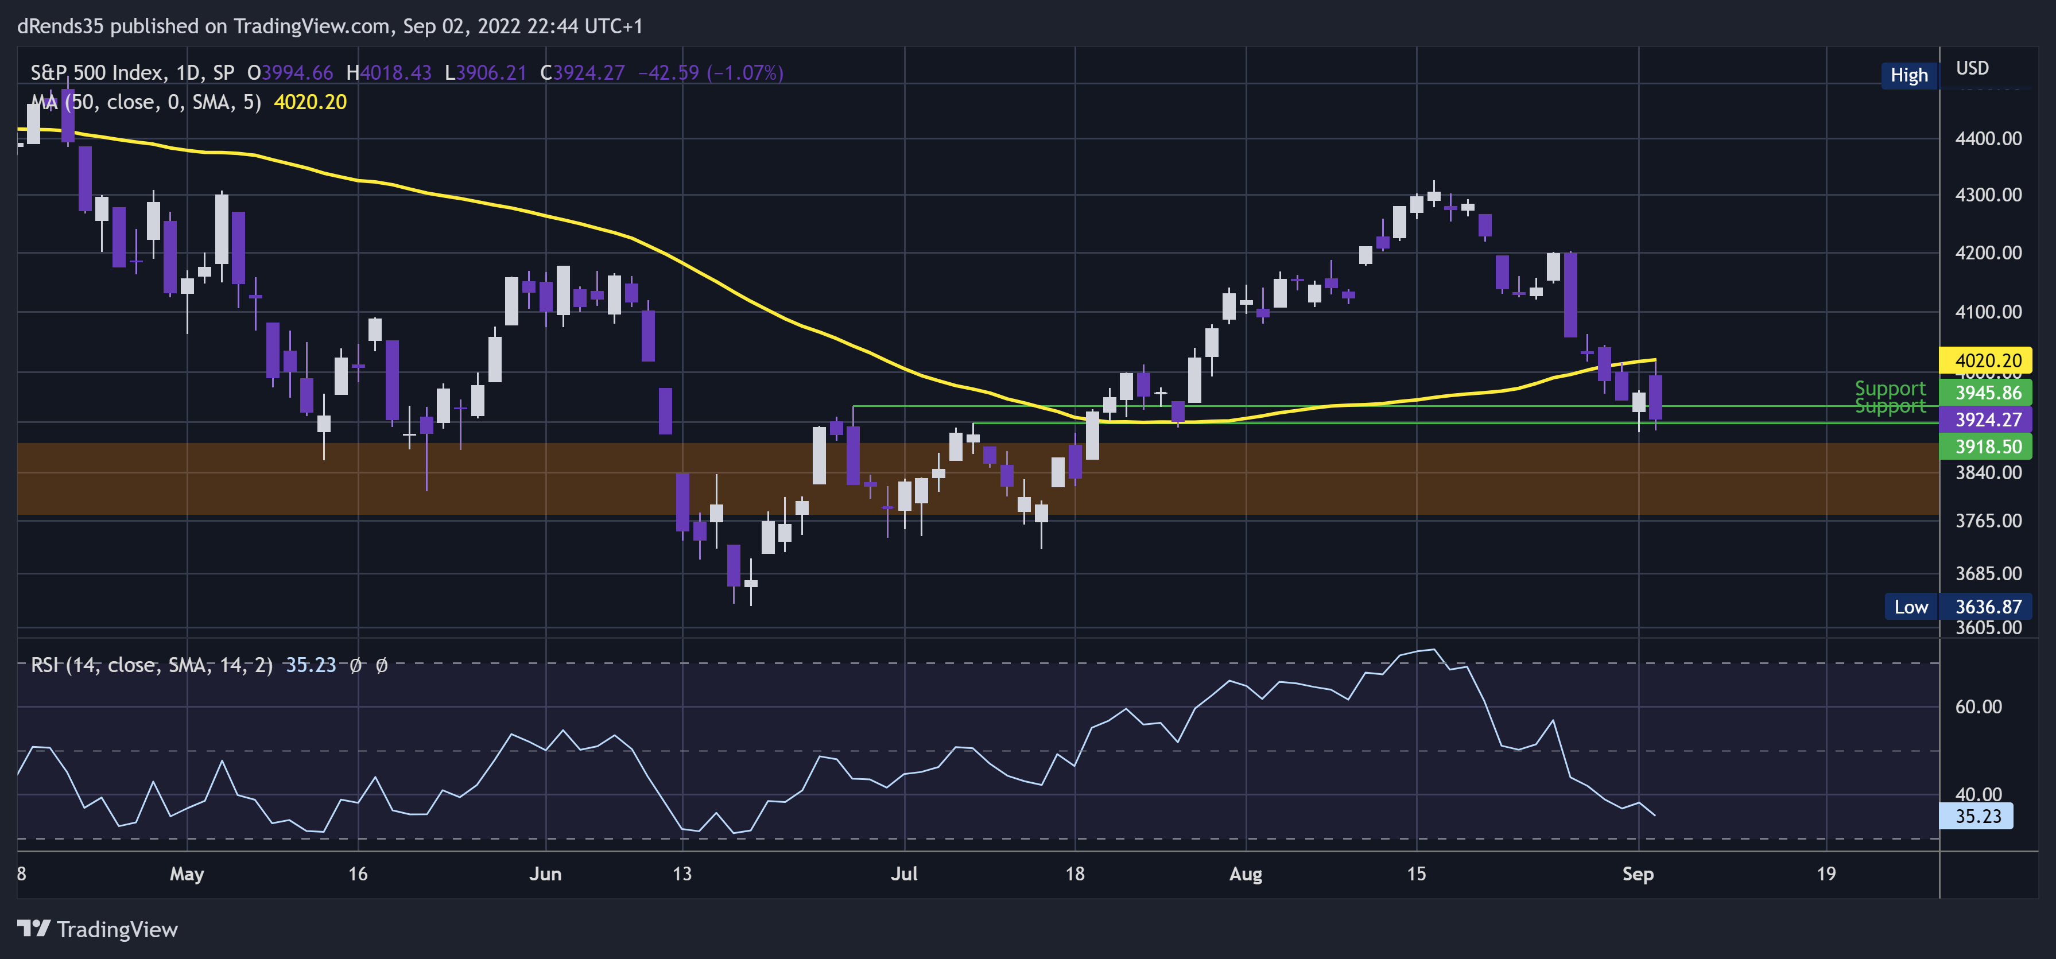Click the 3840.00 price axis label
Image resolution: width=2056 pixels, height=959 pixels.
(x=1988, y=472)
